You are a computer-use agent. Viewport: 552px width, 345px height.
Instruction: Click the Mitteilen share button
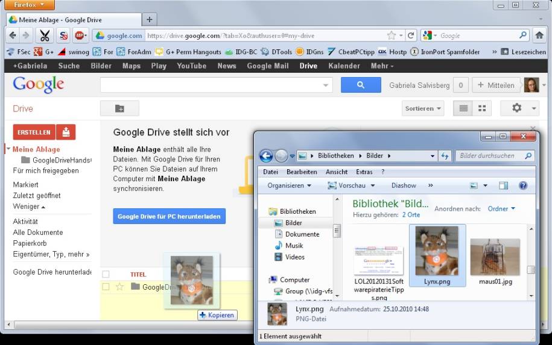click(x=496, y=85)
